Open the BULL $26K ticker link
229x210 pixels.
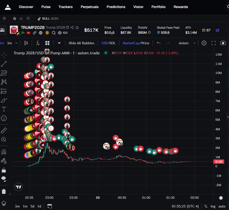[48, 18]
